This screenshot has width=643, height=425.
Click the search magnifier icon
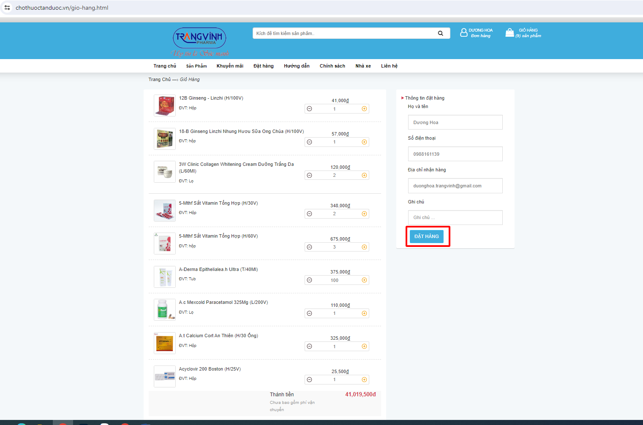pos(440,33)
